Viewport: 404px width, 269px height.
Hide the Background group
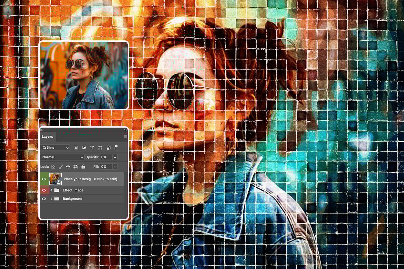[x=44, y=199]
